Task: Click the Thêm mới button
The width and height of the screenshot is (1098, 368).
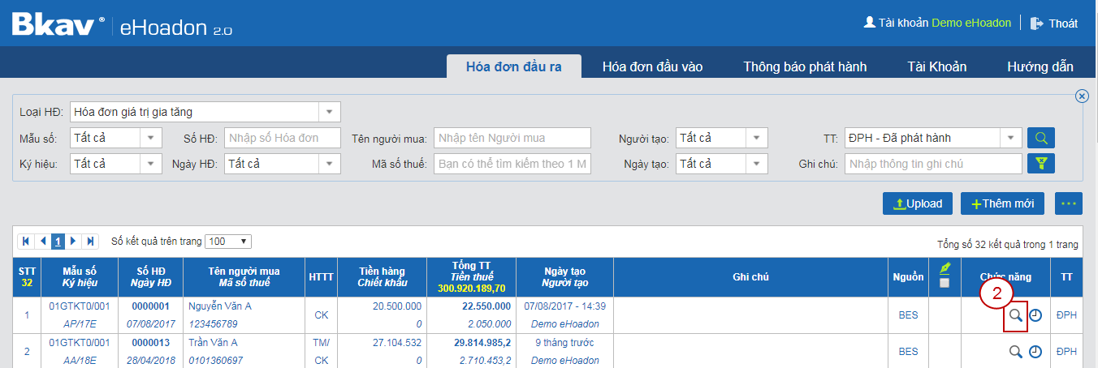Action: pyautogui.click(x=1002, y=203)
